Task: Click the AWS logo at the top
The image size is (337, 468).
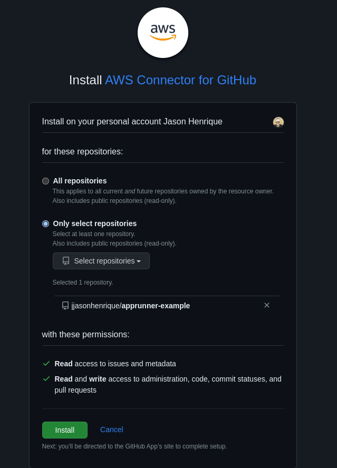Action: [x=163, y=33]
